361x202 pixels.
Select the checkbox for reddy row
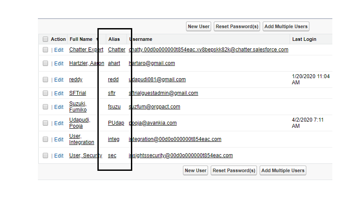pyautogui.click(x=45, y=80)
